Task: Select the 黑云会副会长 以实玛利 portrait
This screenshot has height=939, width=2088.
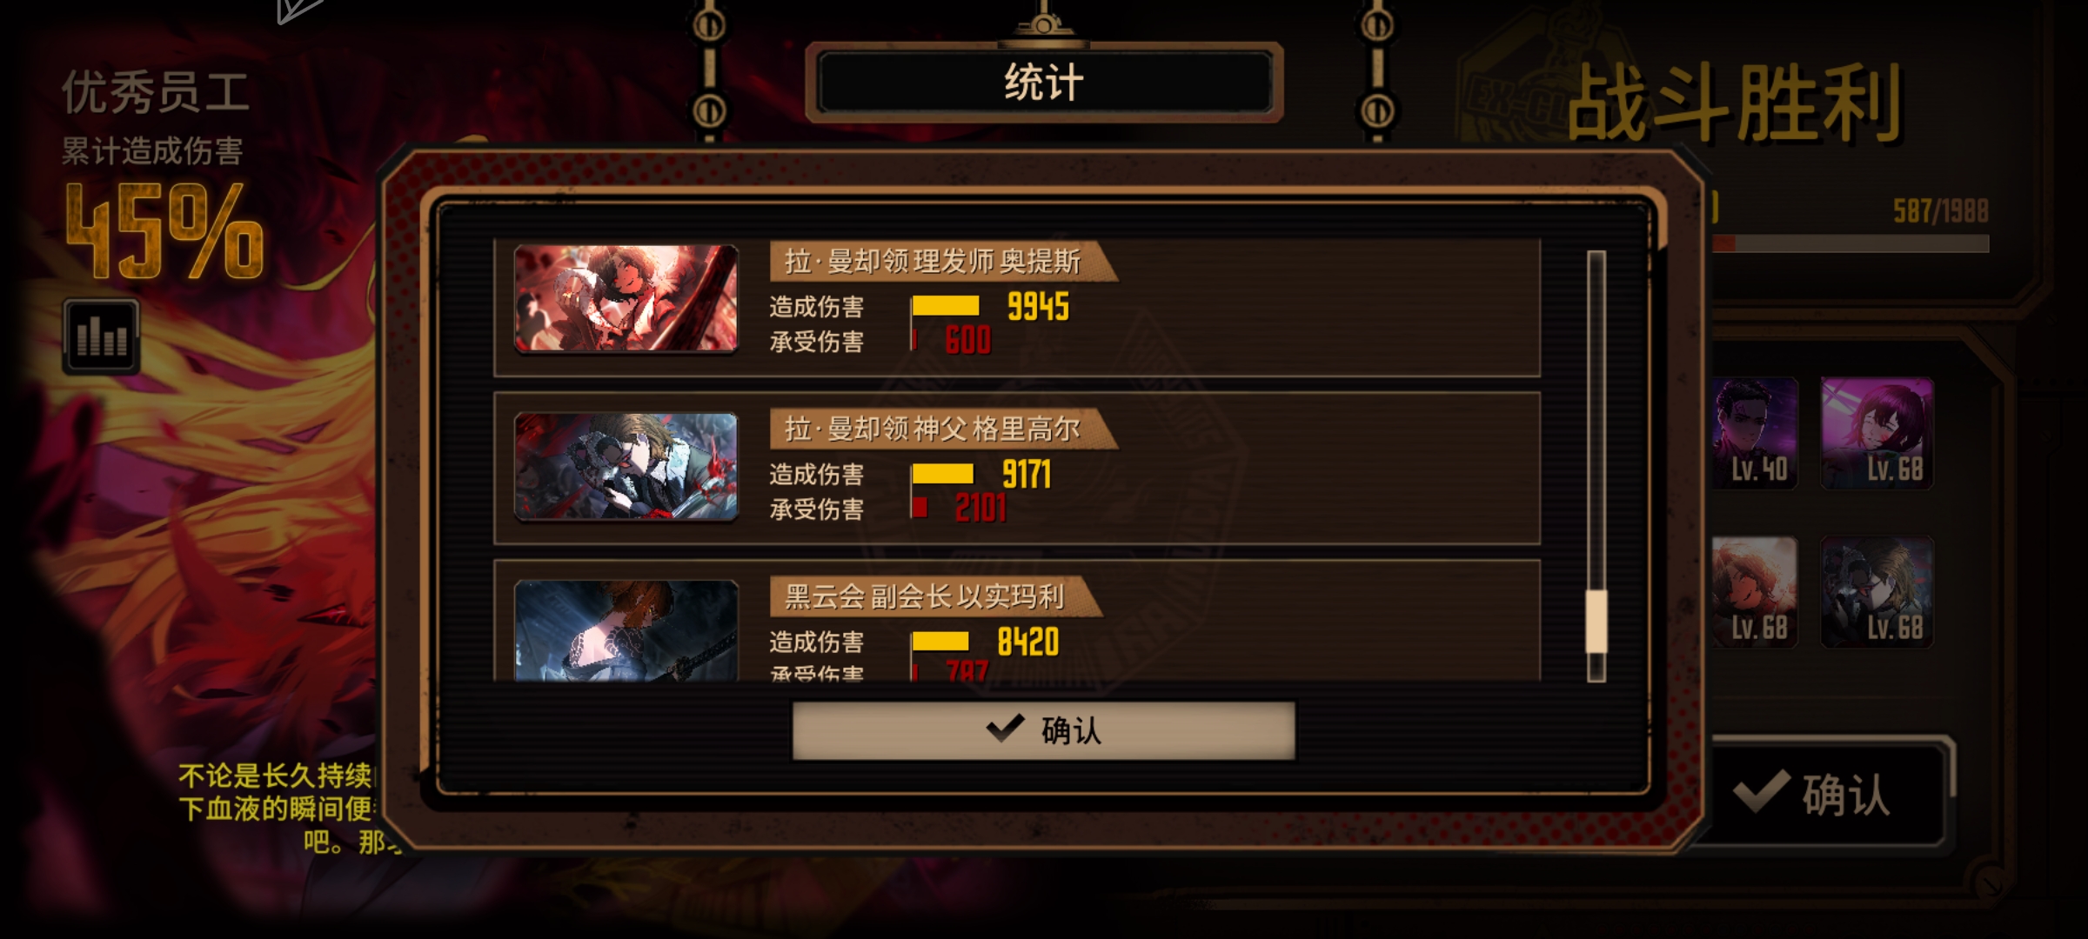Action: 626,630
